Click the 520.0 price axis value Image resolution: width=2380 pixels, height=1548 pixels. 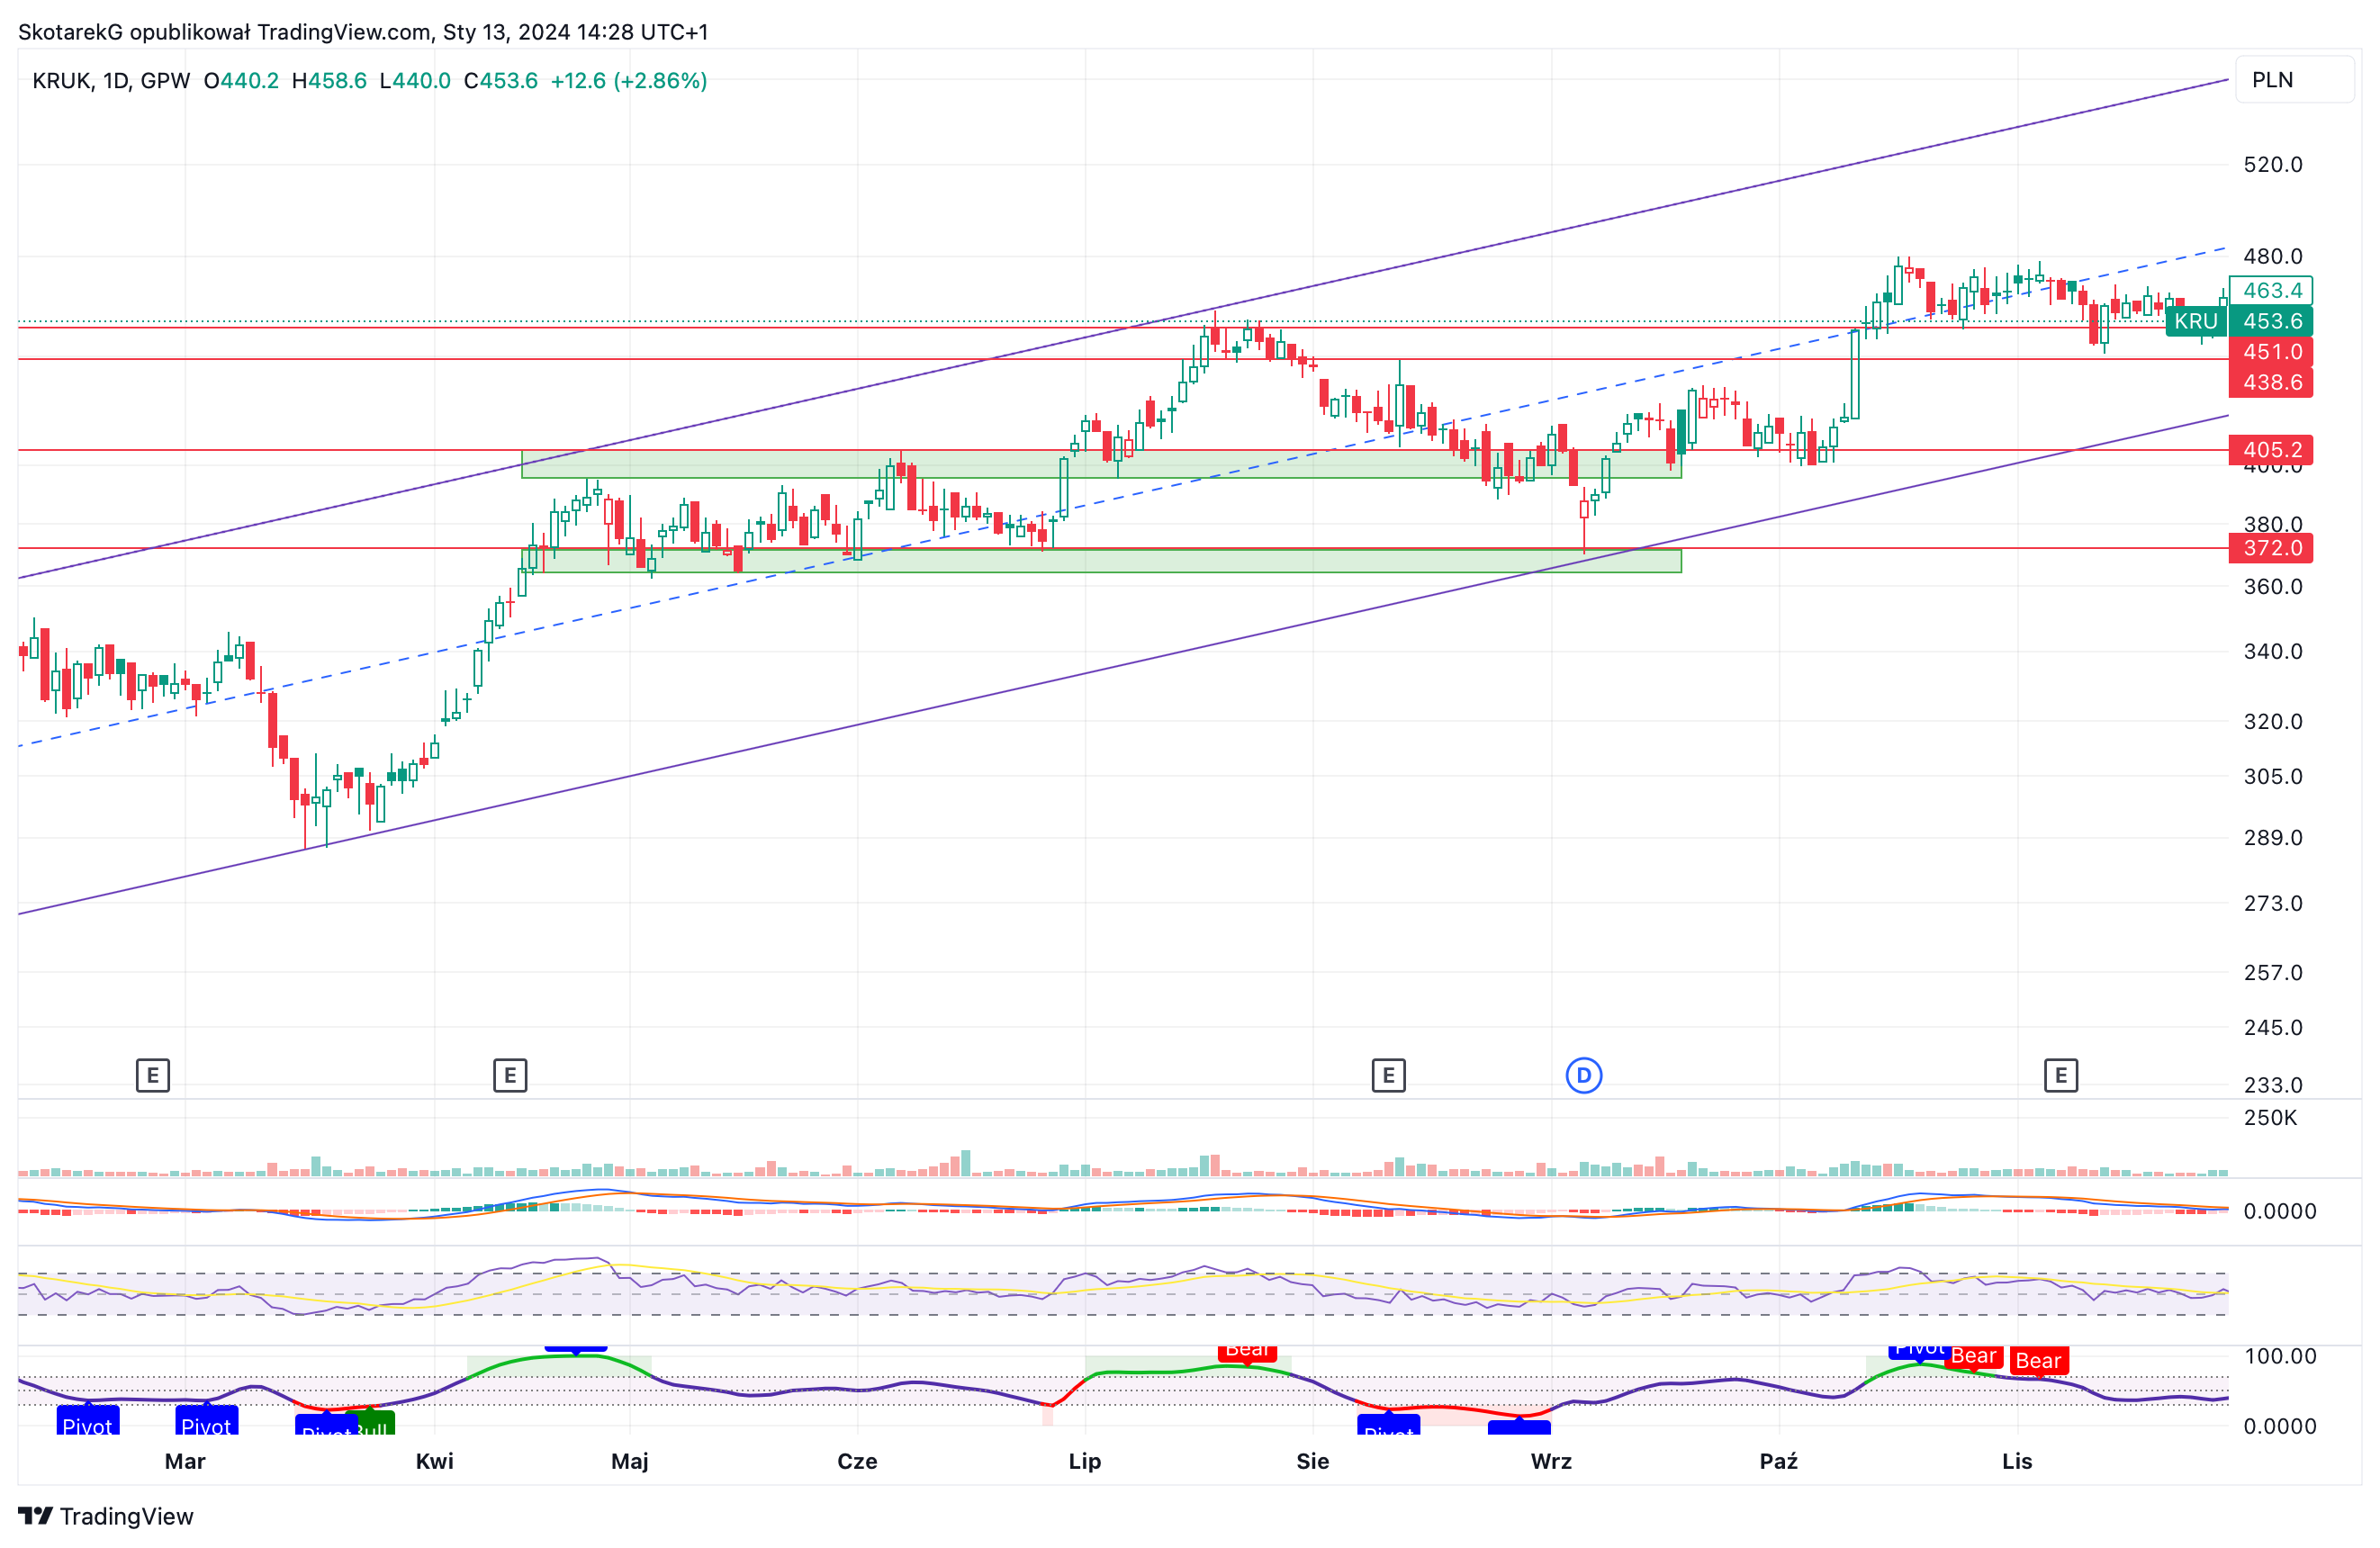click(2273, 165)
